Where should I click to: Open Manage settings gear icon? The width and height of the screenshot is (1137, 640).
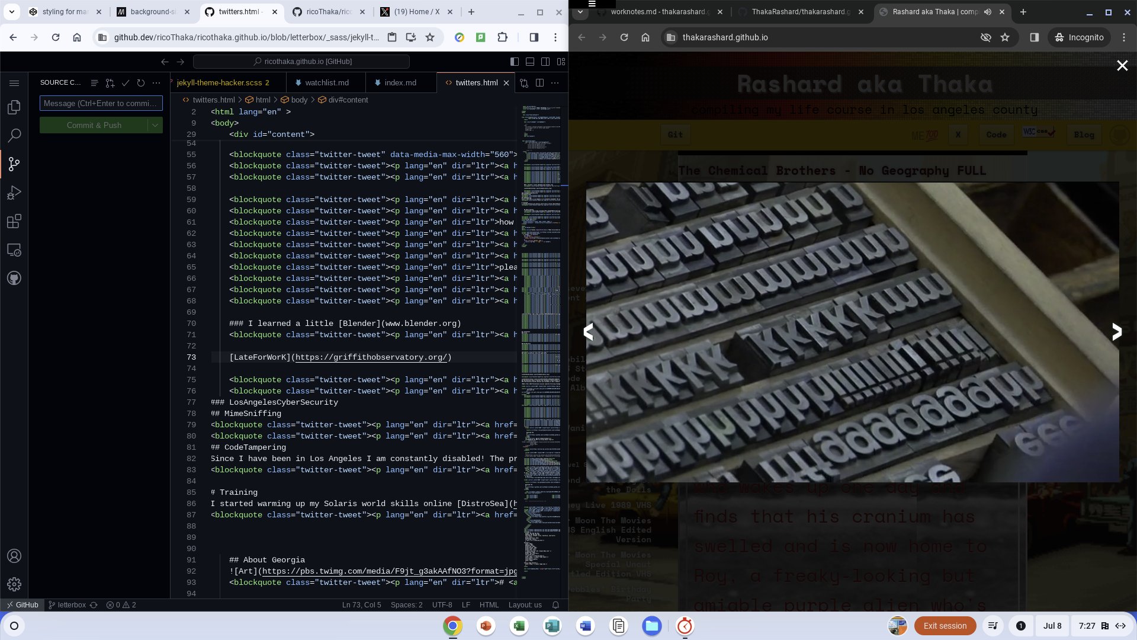(14, 584)
